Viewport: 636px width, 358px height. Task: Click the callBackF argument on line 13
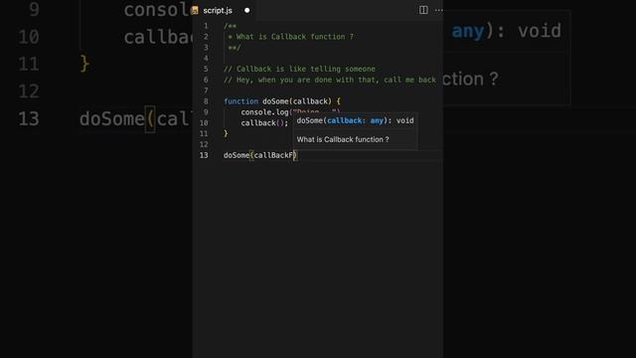point(273,155)
